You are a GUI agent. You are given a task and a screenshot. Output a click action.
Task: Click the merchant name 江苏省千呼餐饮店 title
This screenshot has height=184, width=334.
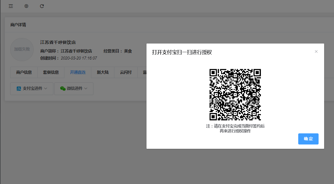(x=58, y=42)
